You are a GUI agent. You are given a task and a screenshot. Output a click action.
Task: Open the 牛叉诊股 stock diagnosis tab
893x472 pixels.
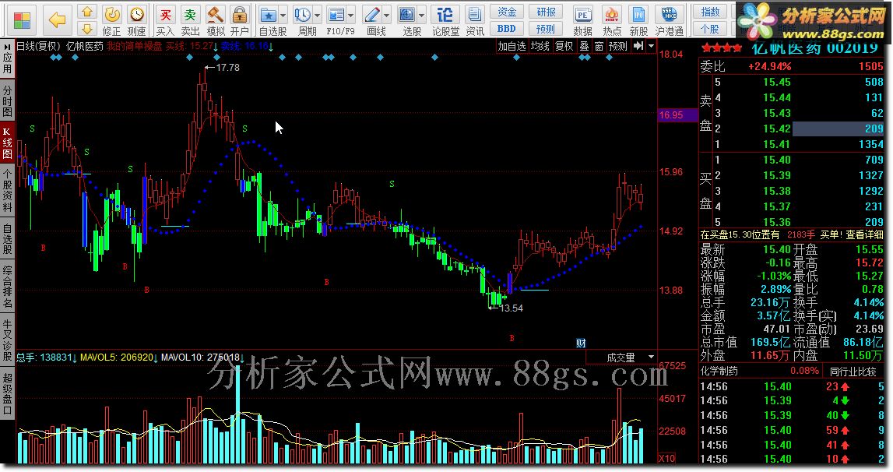pos(8,340)
